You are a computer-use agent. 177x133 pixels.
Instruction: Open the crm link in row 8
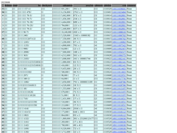tap(119, 49)
